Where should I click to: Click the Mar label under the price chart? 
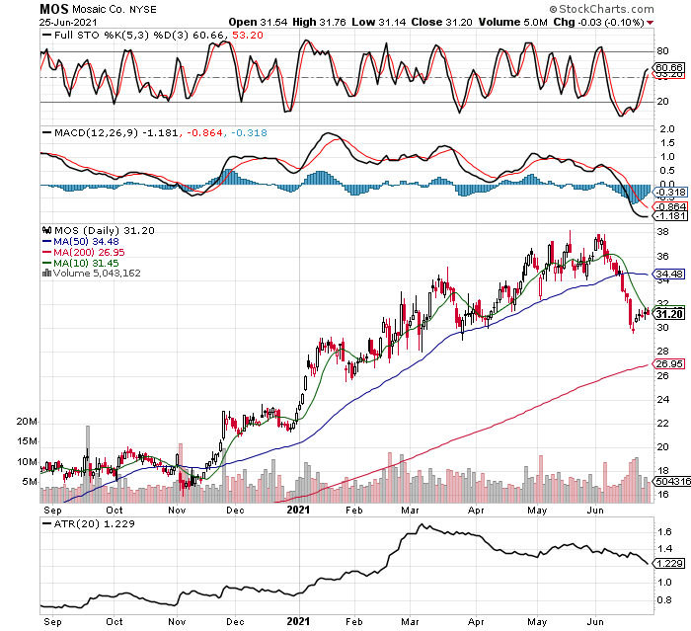410,511
